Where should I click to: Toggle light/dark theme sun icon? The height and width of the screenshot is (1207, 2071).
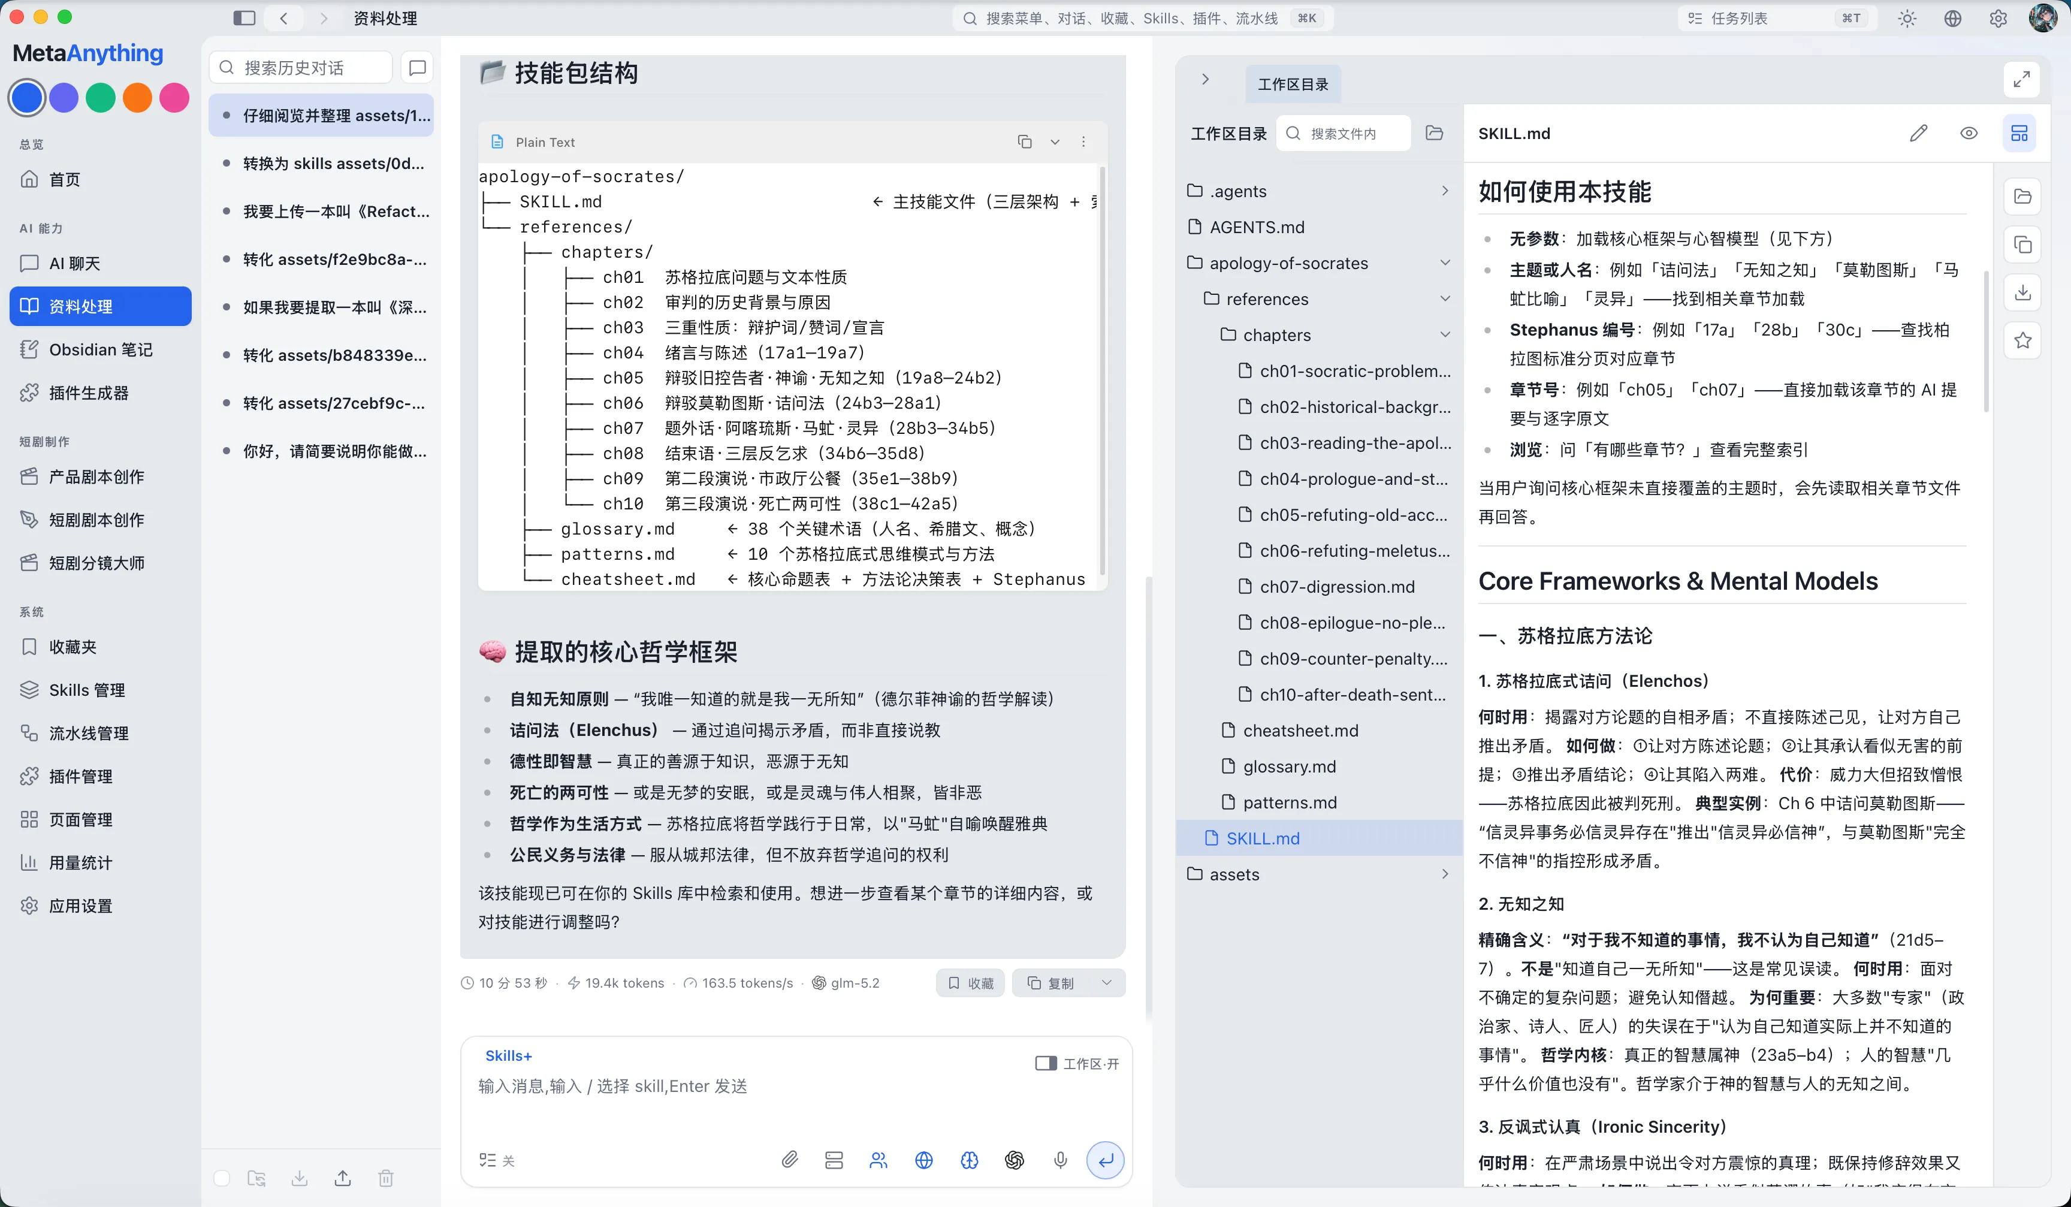click(x=1907, y=18)
